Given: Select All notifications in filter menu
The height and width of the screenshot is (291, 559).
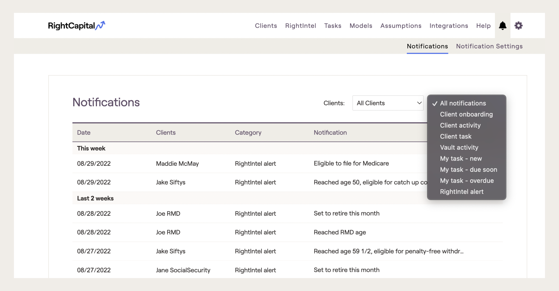Looking at the screenshot, I should click(x=466, y=103).
